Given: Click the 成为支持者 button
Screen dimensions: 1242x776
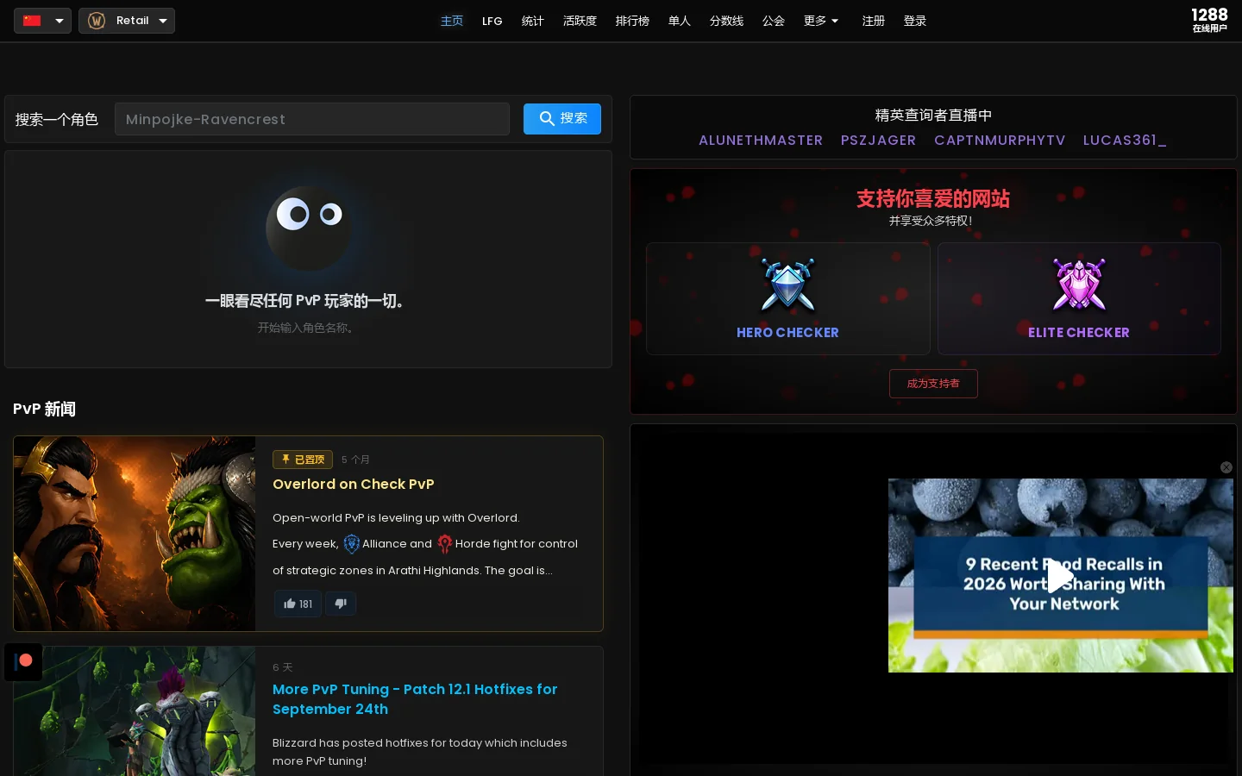Looking at the screenshot, I should point(933,384).
